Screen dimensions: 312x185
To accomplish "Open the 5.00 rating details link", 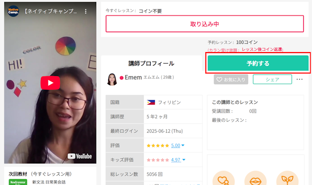I will click(x=175, y=146).
